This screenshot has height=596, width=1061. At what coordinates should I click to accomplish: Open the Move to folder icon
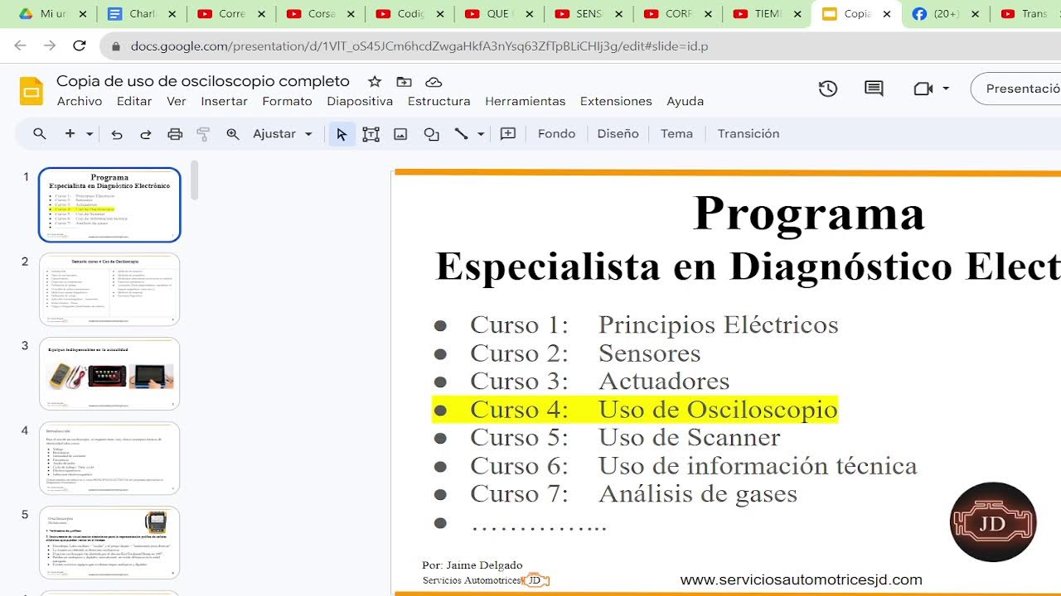coord(404,81)
